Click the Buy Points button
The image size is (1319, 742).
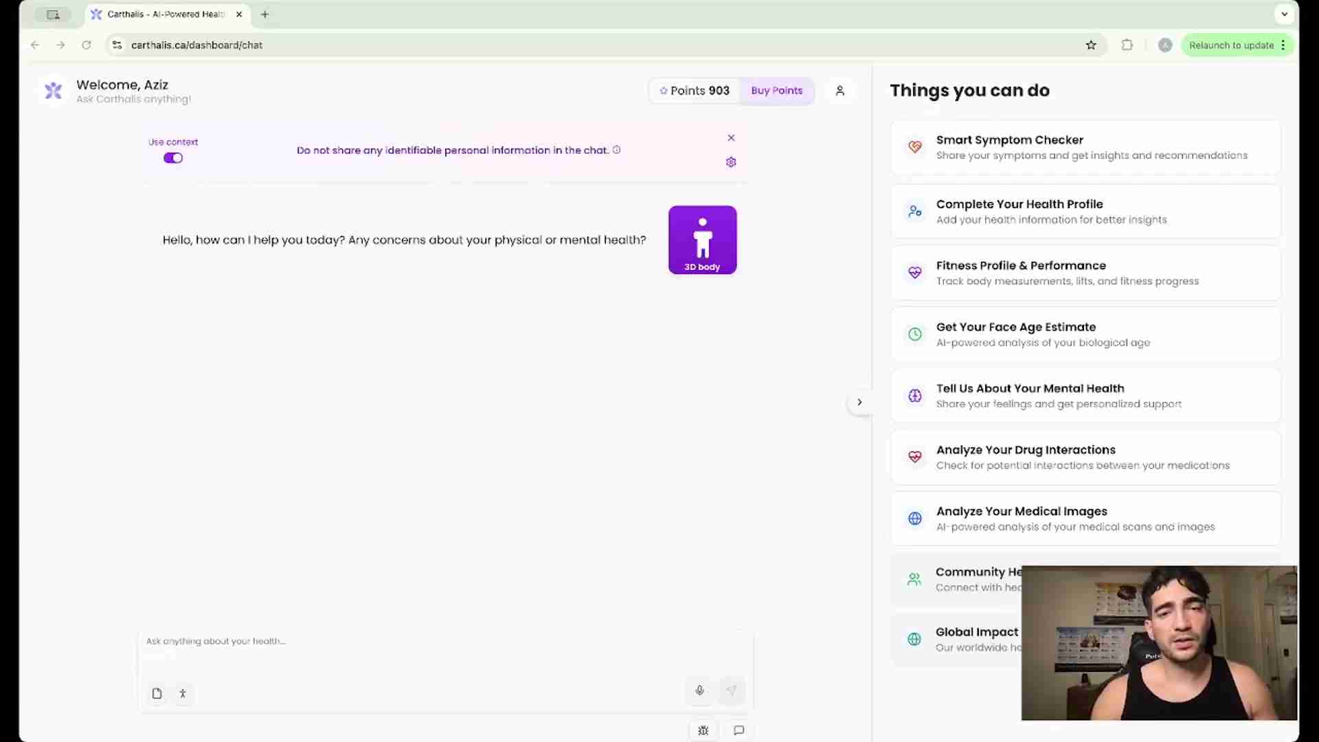click(x=776, y=91)
